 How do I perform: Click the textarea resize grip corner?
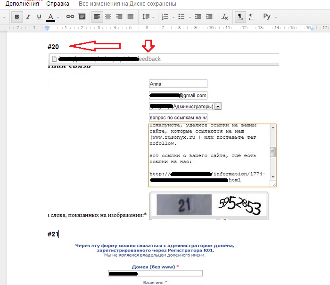(274, 185)
